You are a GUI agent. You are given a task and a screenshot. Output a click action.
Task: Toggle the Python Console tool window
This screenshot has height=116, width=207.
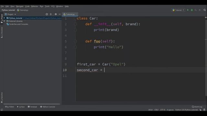tap(48, 107)
